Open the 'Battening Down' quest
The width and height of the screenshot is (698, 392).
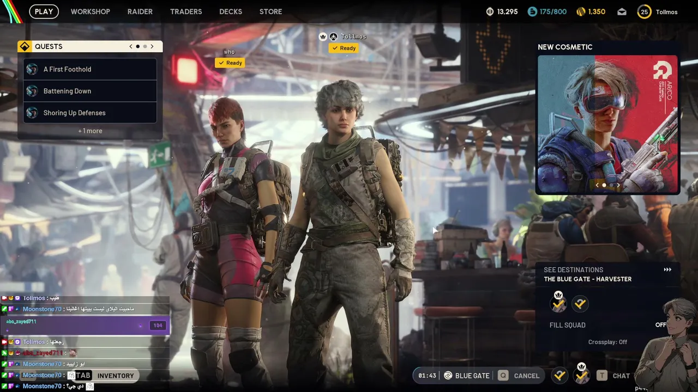click(x=90, y=91)
